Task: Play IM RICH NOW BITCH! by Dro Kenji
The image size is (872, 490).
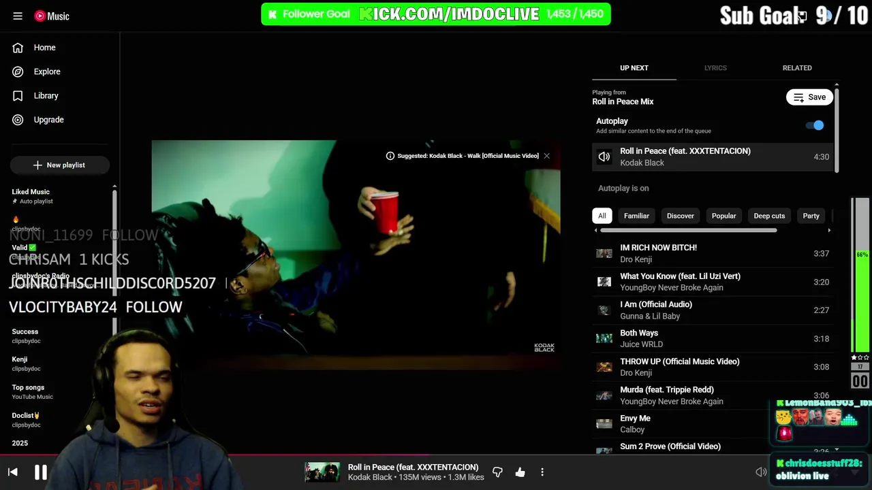Action: coord(713,253)
